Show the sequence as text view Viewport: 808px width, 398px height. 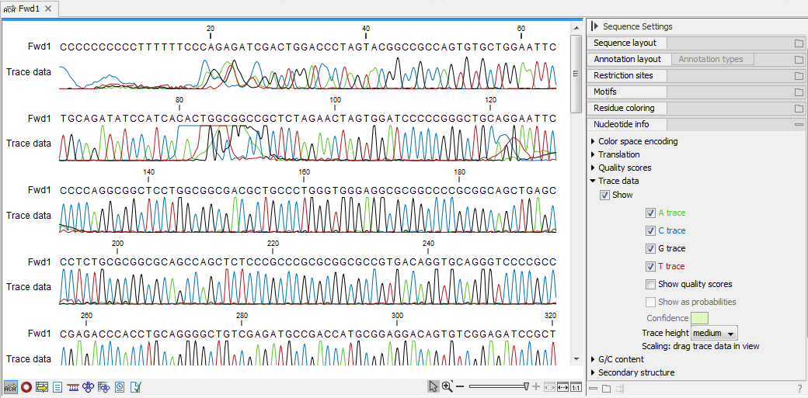[x=57, y=386]
